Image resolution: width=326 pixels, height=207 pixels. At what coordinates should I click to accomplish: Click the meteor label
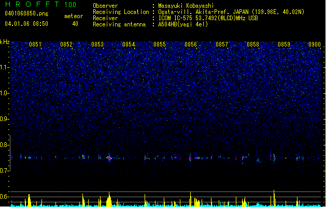[74, 16]
